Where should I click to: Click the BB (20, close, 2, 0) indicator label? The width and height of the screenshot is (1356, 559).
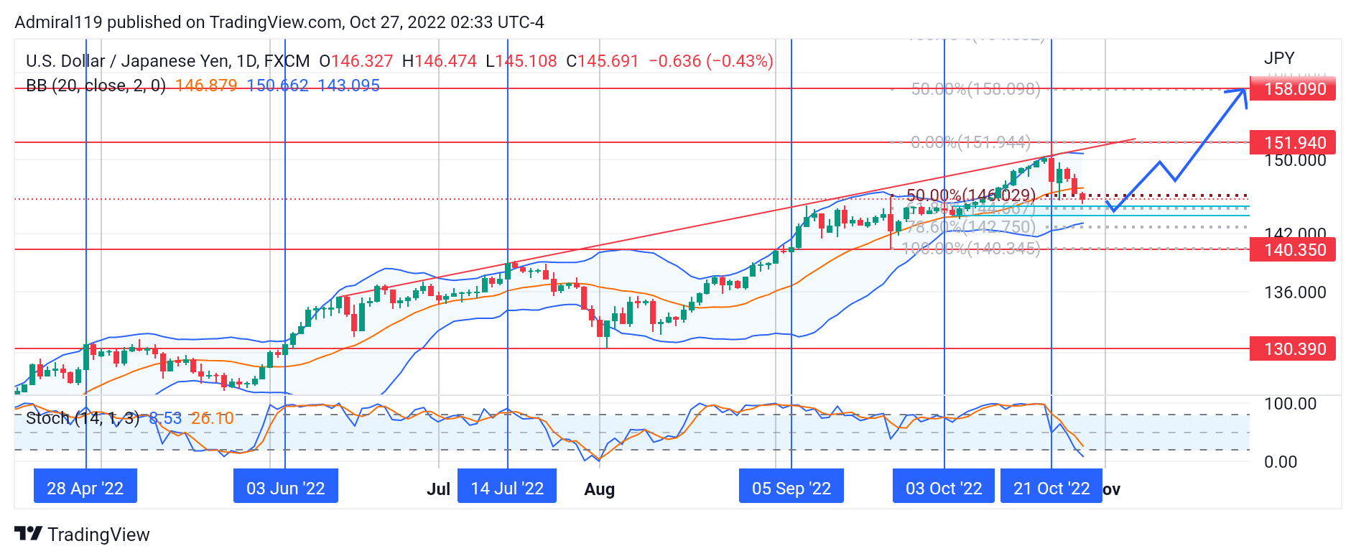[96, 86]
